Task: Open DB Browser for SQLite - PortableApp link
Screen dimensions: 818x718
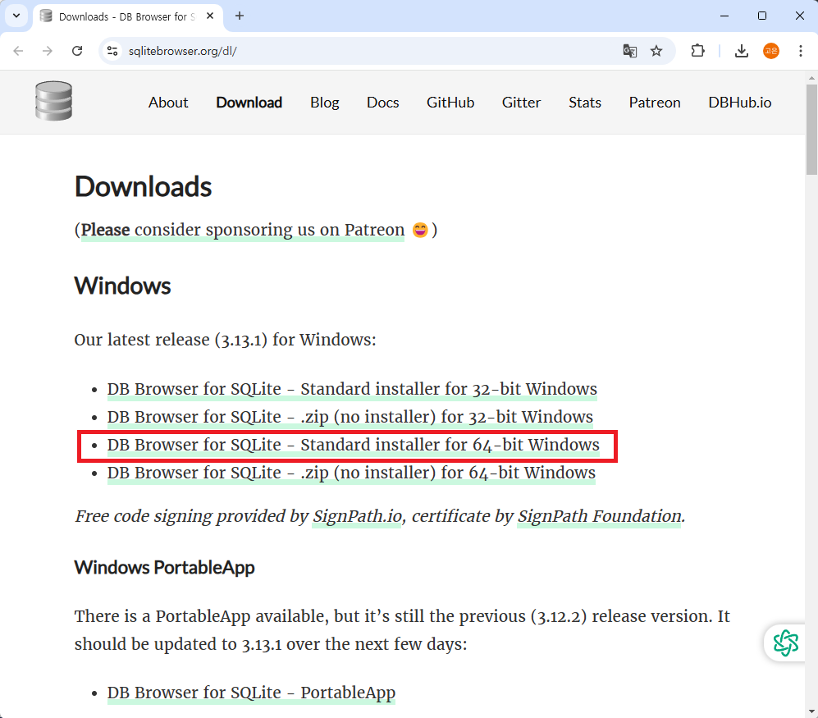Action: click(251, 693)
